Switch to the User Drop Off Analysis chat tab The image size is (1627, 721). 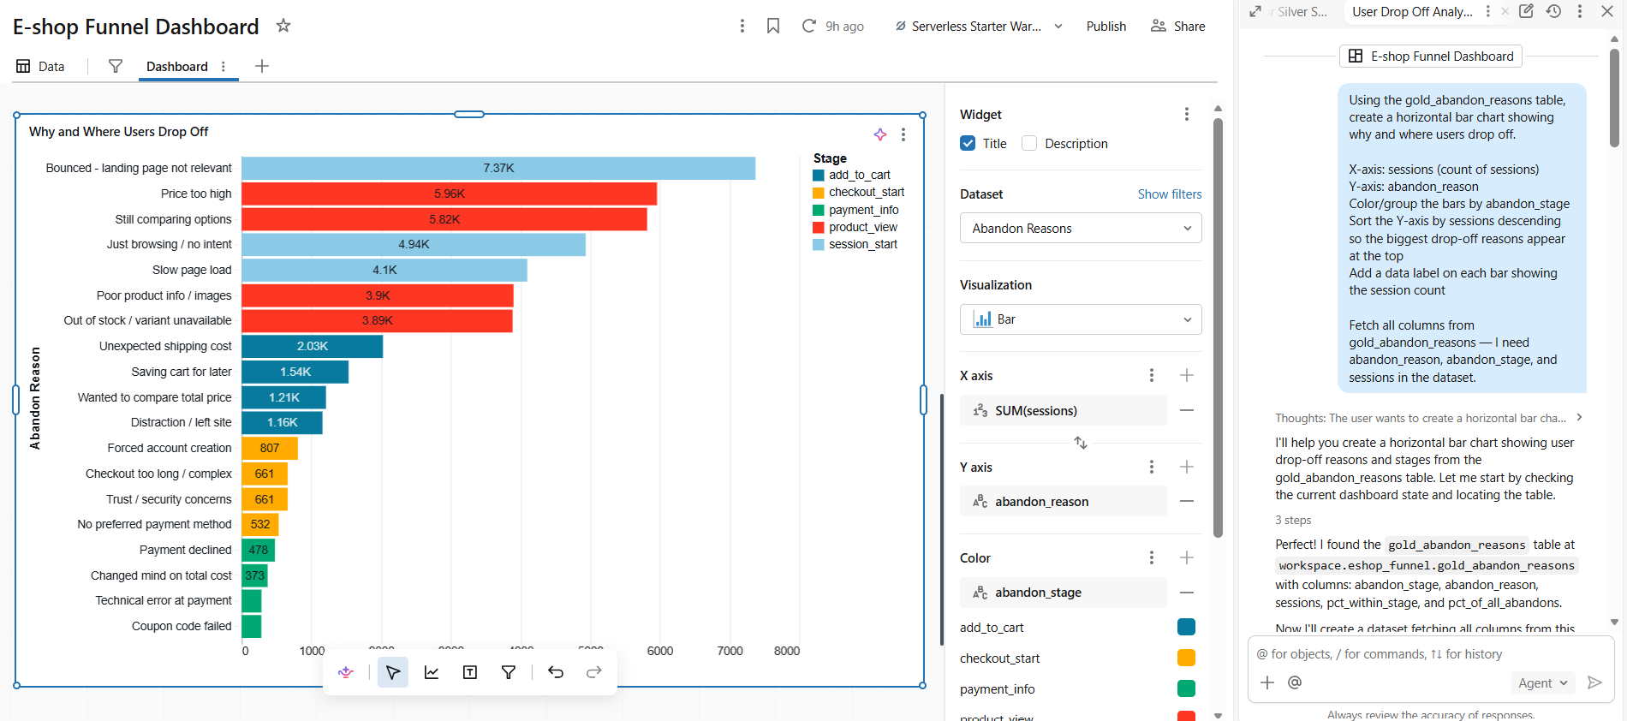[1412, 11]
